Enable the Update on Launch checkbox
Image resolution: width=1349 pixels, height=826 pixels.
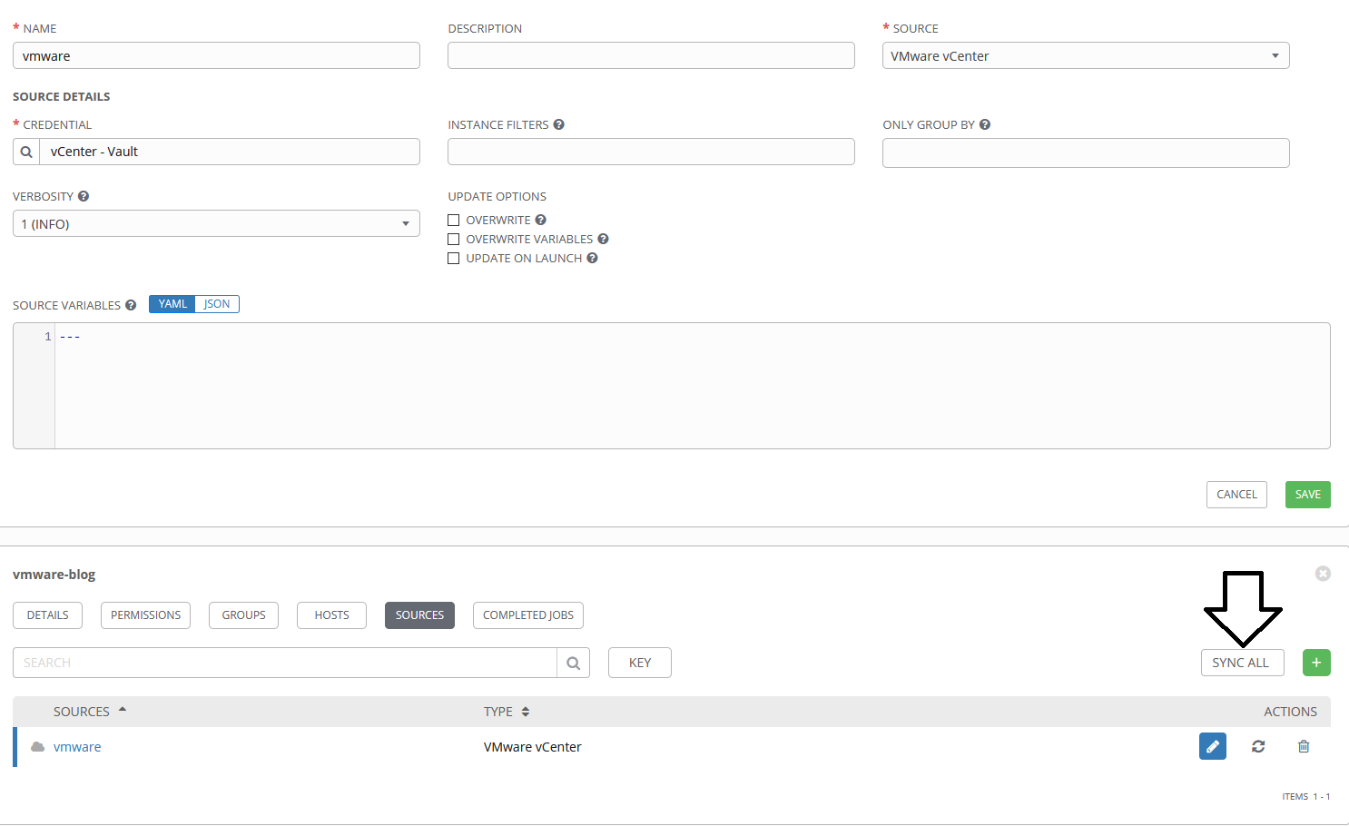454,259
